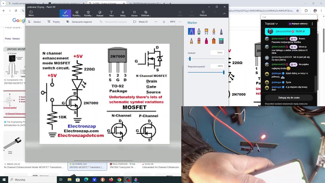Open the Kanwa (Canvas) settings
This screenshot has width=325, height=183.
point(134,13)
